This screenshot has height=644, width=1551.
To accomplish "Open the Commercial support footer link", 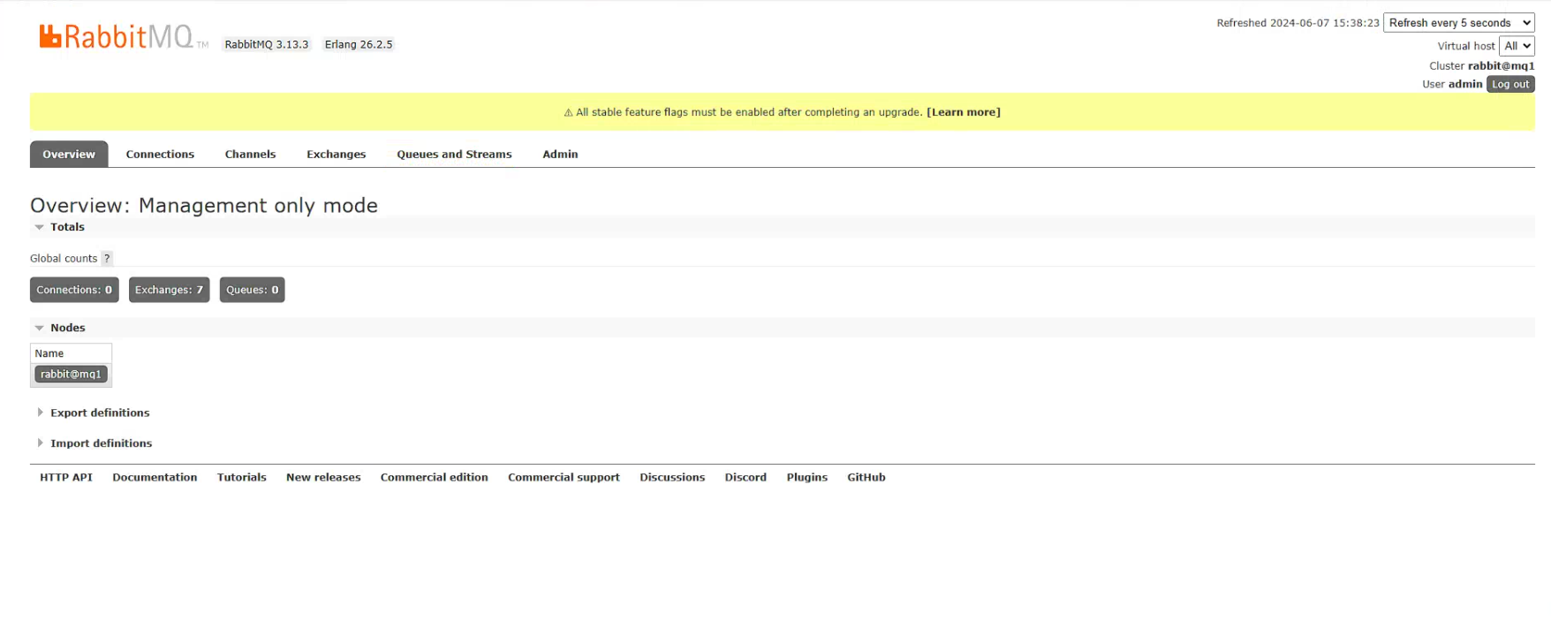I will click(564, 477).
